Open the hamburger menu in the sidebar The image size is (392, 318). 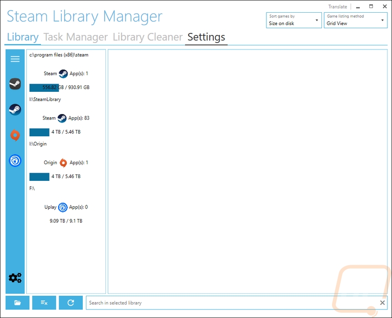pyautogui.click(x=15, y=59)
